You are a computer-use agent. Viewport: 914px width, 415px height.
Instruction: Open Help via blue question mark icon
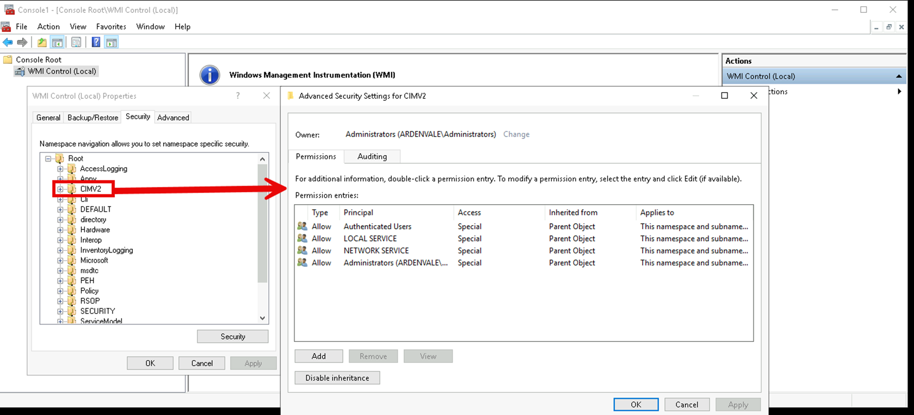(96, 42)
